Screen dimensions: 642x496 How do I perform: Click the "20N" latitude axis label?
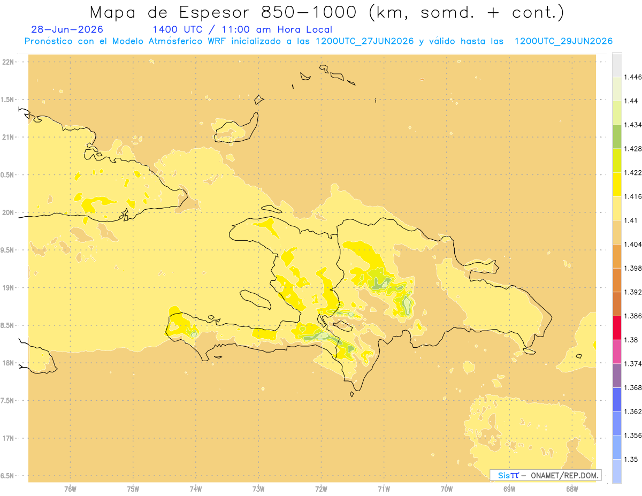[x=9, y=212]
